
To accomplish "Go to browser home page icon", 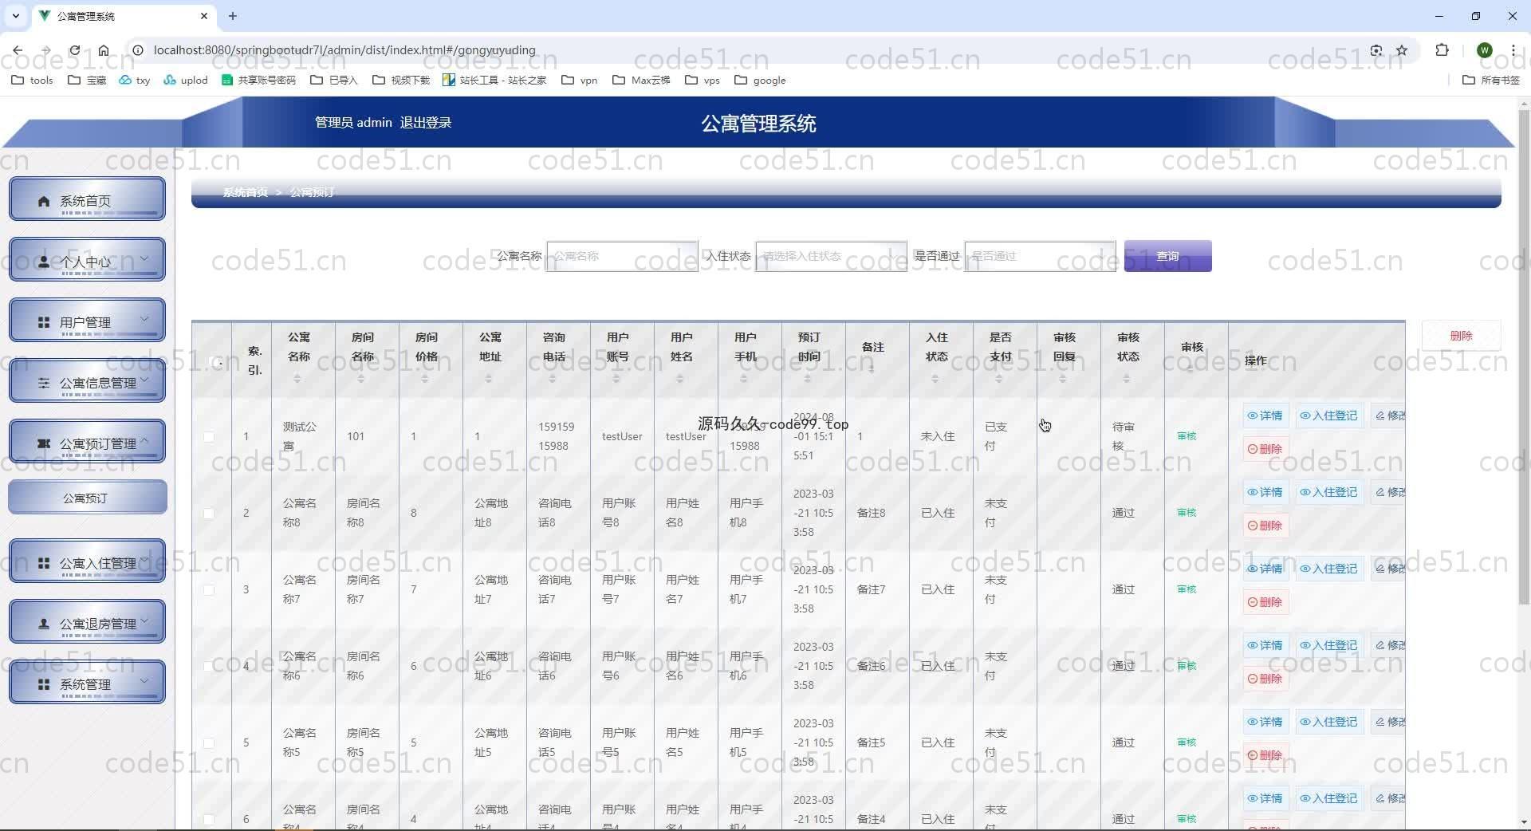I will [104, 50].
